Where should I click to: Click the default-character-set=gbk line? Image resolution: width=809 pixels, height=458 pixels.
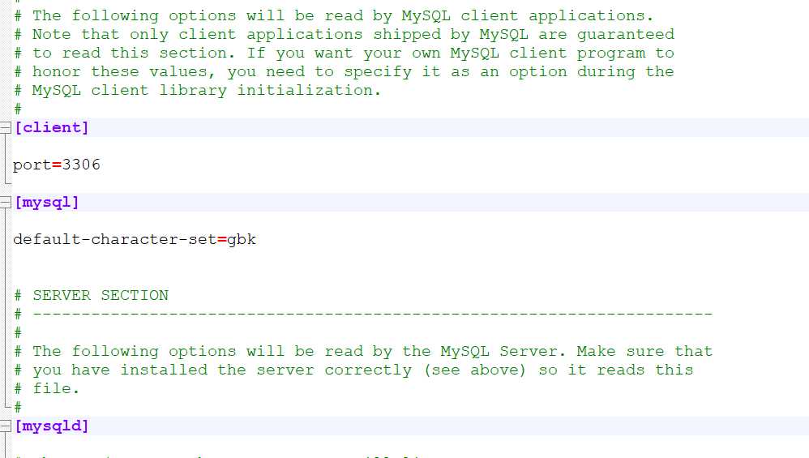coord(135,239)
